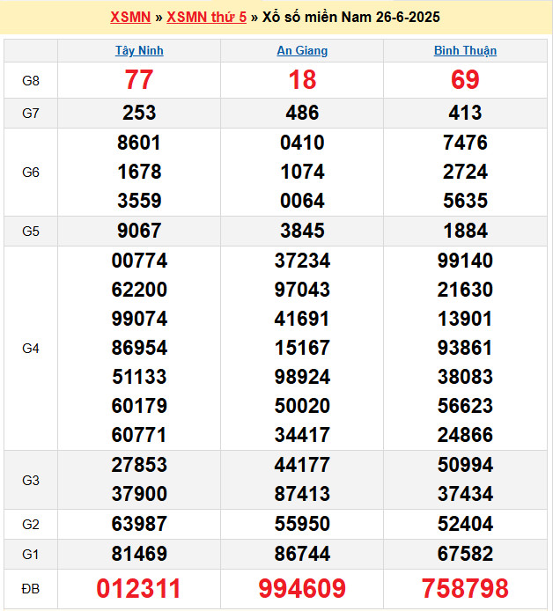The image size is (553, 611).
Task: Click G4 number 50020
Action: pyautogui.click(x=302, y=406)
